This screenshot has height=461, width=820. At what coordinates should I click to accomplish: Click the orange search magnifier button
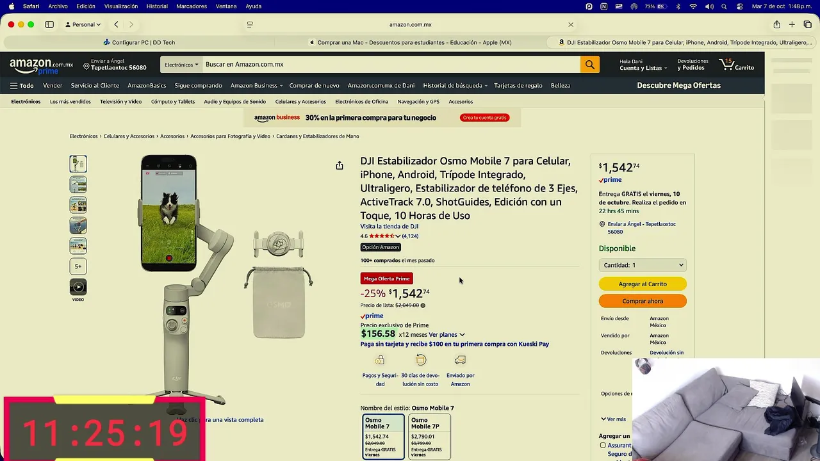590,65
